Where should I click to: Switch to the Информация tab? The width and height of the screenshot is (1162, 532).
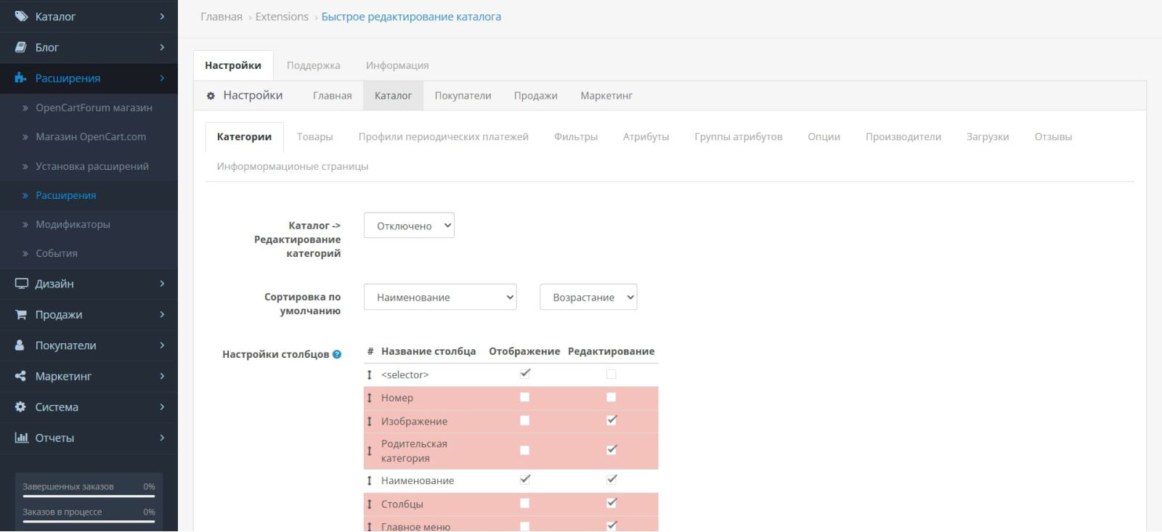[x=397, y=65]
